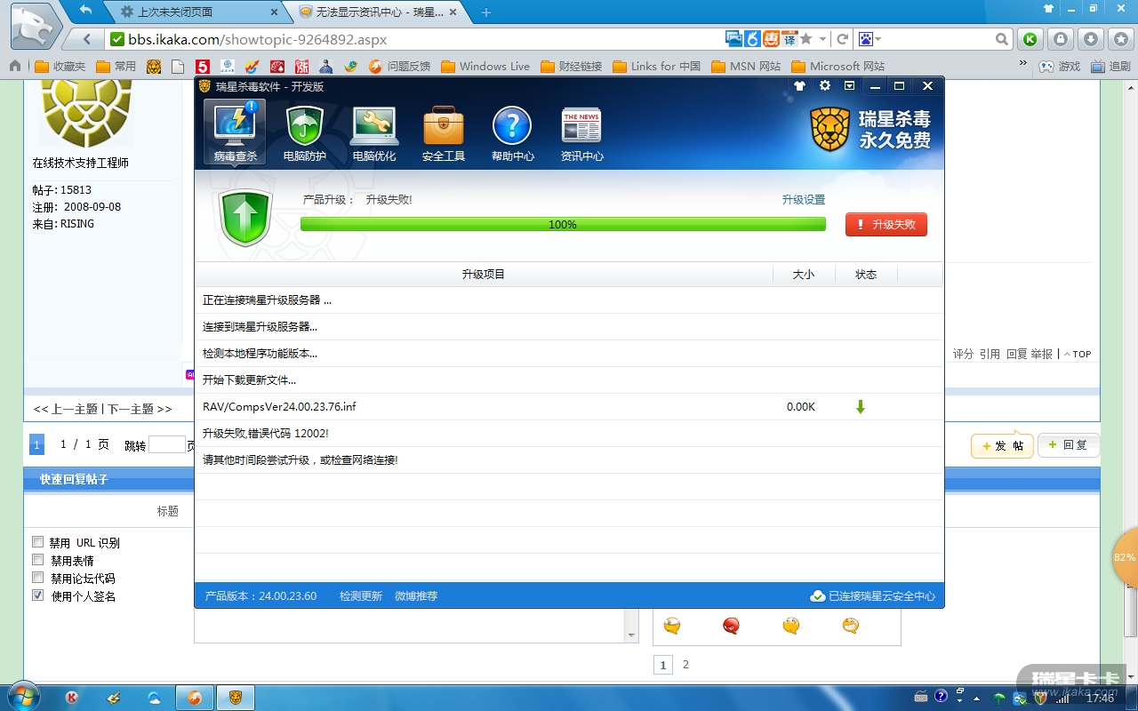
Task: Open the 收藏夹 bookmarks folder
Action: pos(60,66)
